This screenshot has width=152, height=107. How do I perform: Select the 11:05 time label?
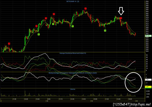coord(15,99)
